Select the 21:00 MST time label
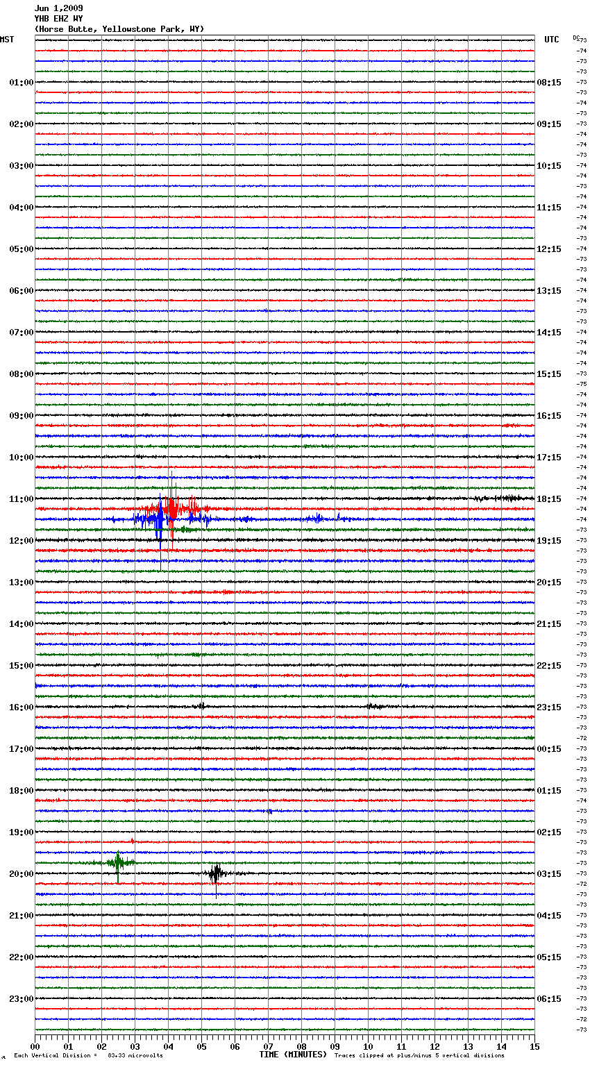Viewport: 590px width, 1065px height. pos(22,916)
